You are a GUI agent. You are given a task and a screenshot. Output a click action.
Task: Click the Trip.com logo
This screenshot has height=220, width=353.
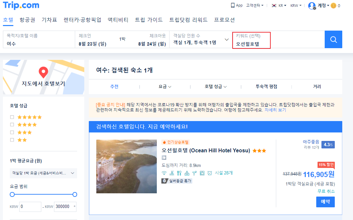pos(21,5)
